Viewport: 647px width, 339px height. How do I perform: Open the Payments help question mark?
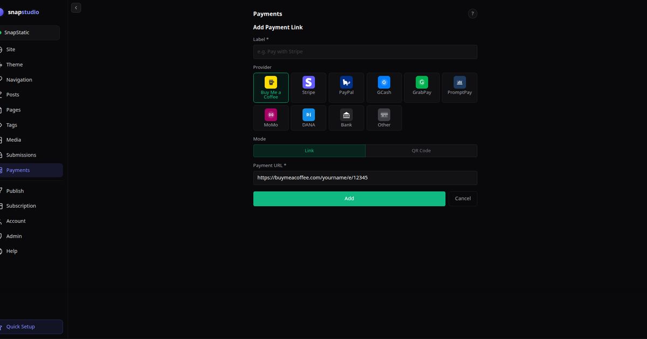pyautogui.click(x=472, y=14)
